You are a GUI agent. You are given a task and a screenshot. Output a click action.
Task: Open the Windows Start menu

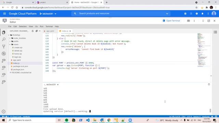[3, 120]
